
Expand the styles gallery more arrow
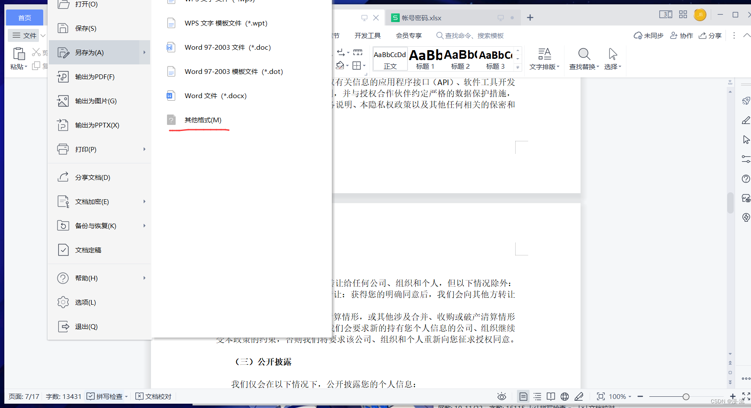tap(517, 67)
